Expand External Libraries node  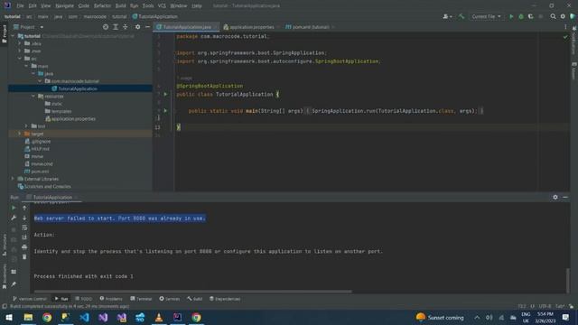pyautogui.click(x=13, y=179)
